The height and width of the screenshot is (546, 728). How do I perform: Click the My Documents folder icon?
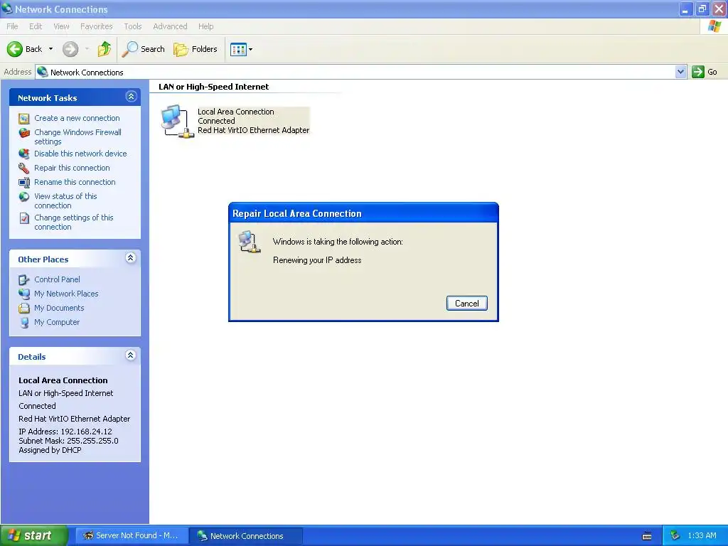24,309
